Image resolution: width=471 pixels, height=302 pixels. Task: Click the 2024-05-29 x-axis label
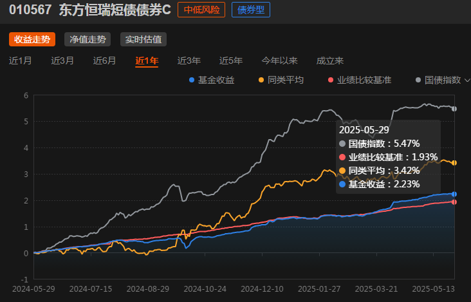33,288
